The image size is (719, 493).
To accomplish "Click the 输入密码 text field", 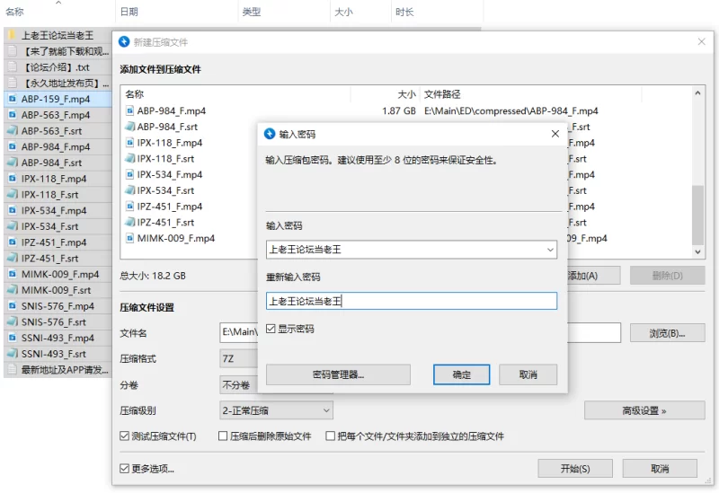I will point(412,250).
